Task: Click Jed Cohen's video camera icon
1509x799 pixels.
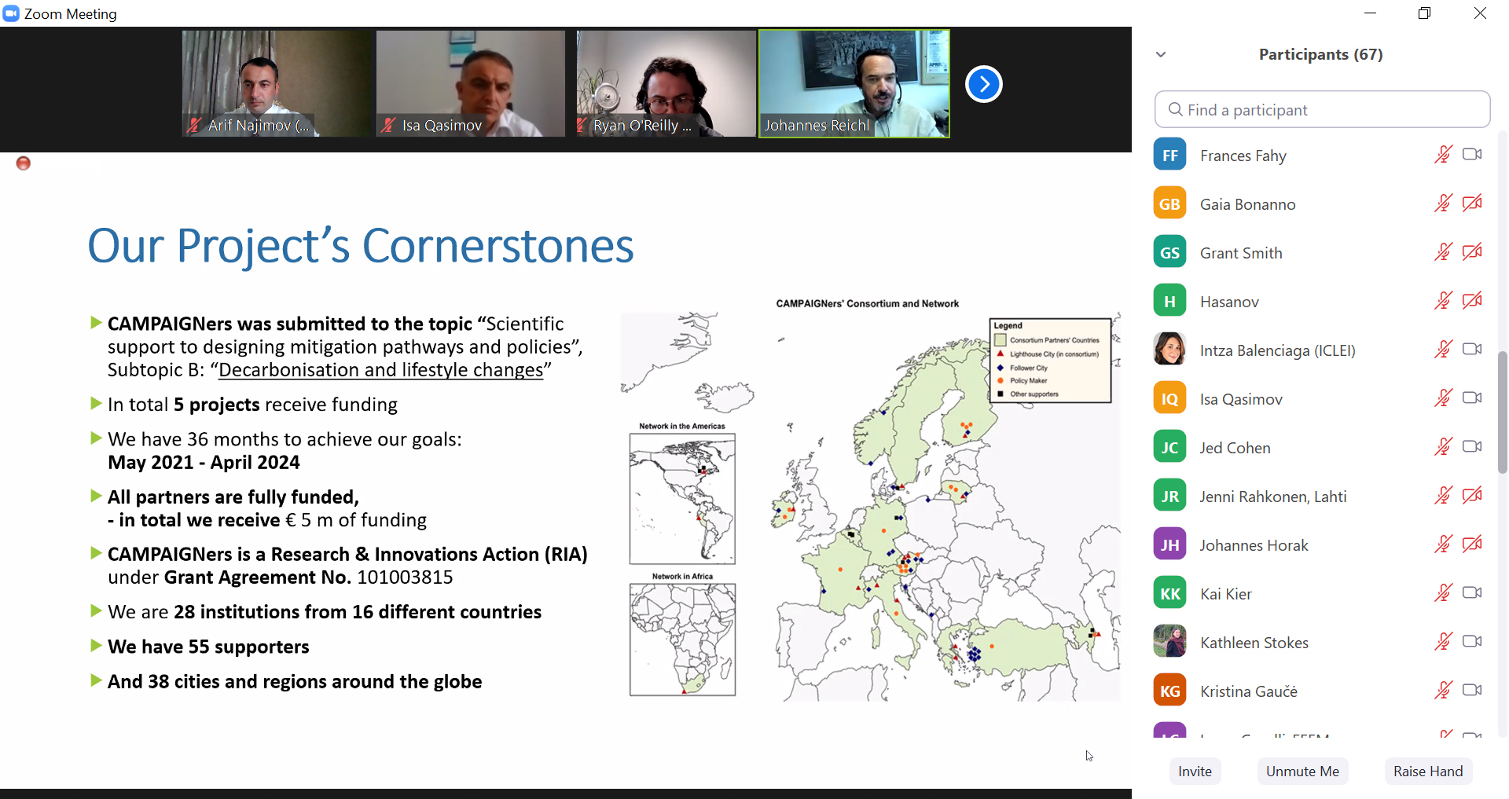Action: [1472, 447]
